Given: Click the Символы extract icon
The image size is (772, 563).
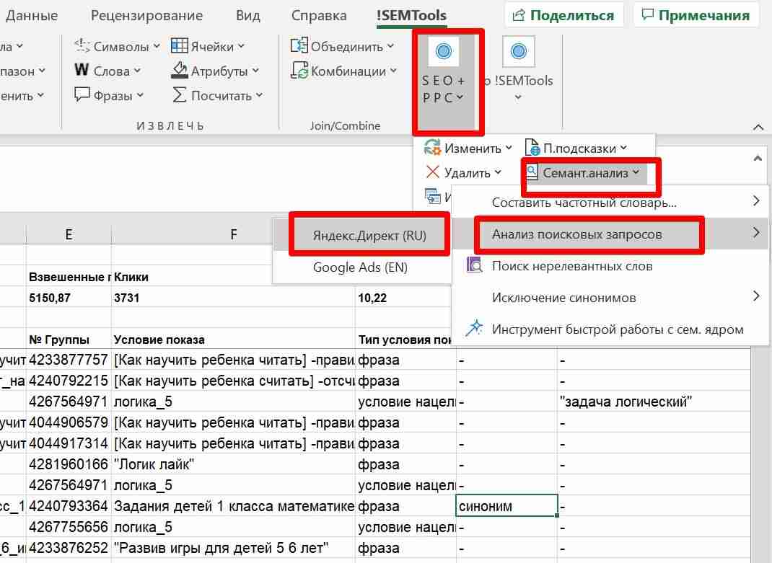Looking at the screenshot, I should point(82,47).
